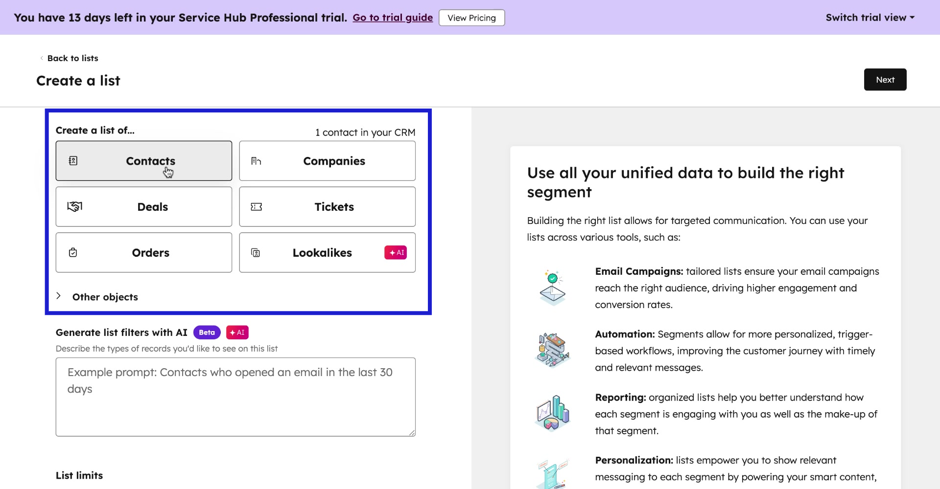Click the Tickets icon

tap(257, 206)
